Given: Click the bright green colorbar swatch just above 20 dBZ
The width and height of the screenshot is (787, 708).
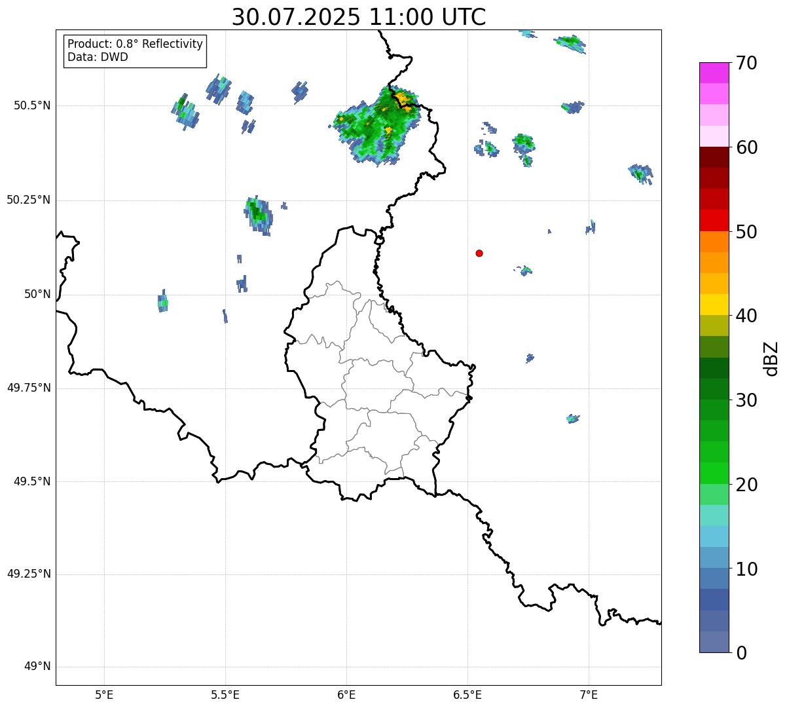Looking at the screenshot, I should coord(714,474).
